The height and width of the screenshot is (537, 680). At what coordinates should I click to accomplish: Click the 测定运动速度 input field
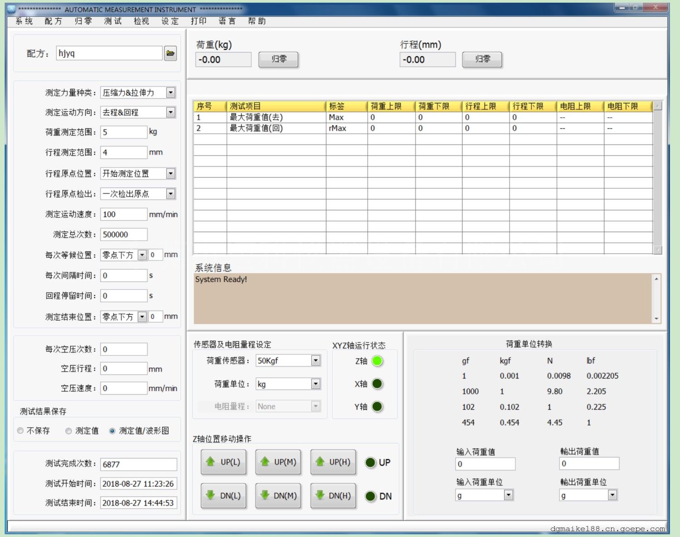(x=123, y=214)
